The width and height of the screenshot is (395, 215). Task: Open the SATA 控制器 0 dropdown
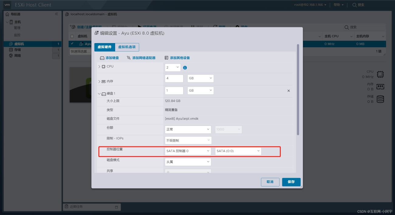[x=188, y=151]
